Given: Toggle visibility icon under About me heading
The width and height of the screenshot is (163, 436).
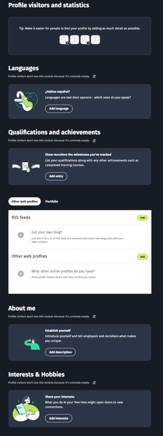Looking at the screenshot, I should (x=94, y=316).
